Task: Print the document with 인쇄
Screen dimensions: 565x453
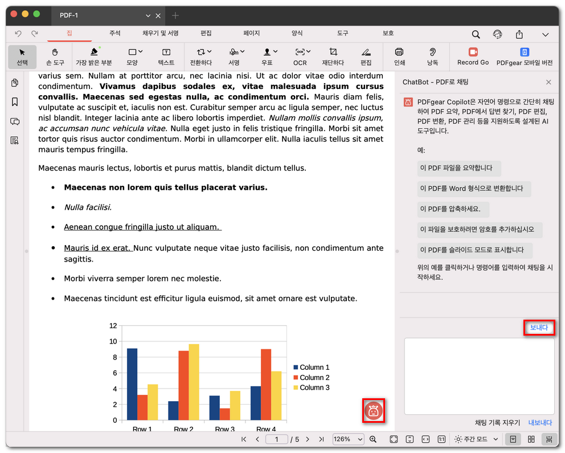Action: coord(399,56)
